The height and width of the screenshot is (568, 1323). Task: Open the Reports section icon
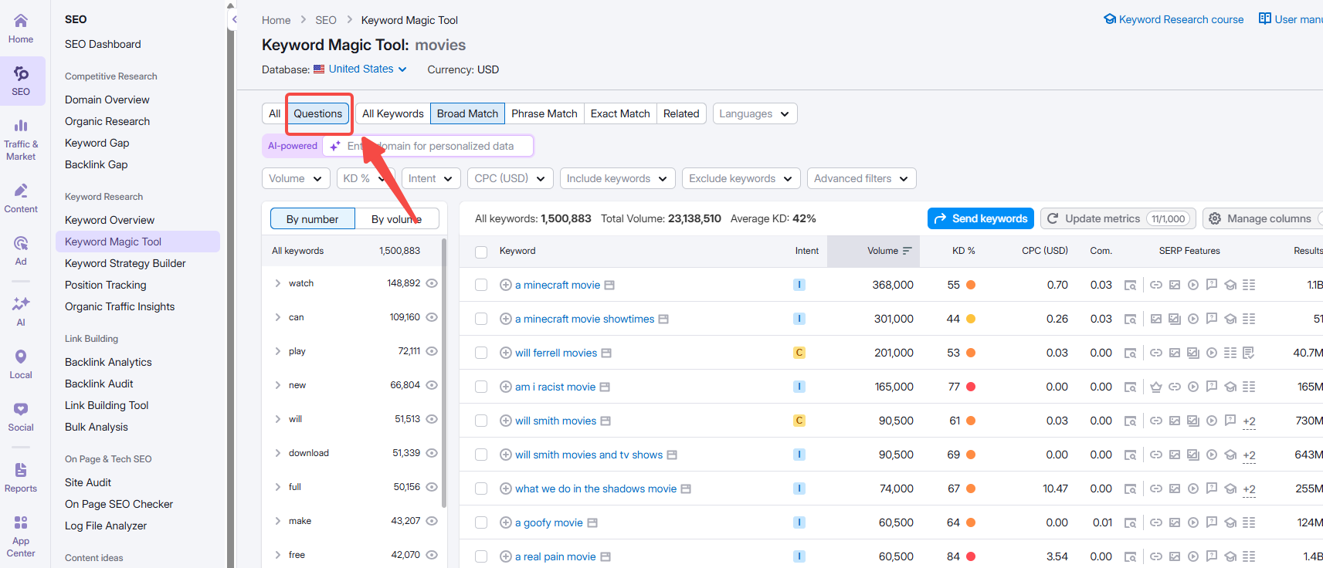[x=21, y=477]
